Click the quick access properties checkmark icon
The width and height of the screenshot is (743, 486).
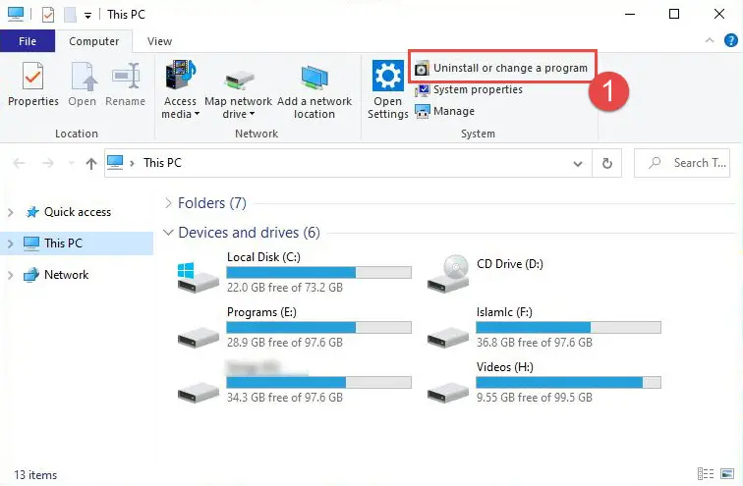pos(48,15)
